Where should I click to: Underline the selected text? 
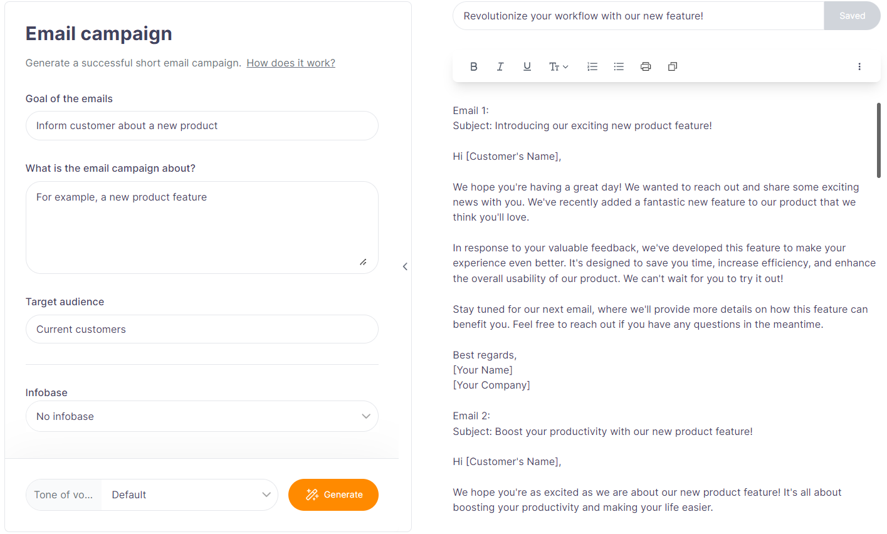tap(527, 66)
